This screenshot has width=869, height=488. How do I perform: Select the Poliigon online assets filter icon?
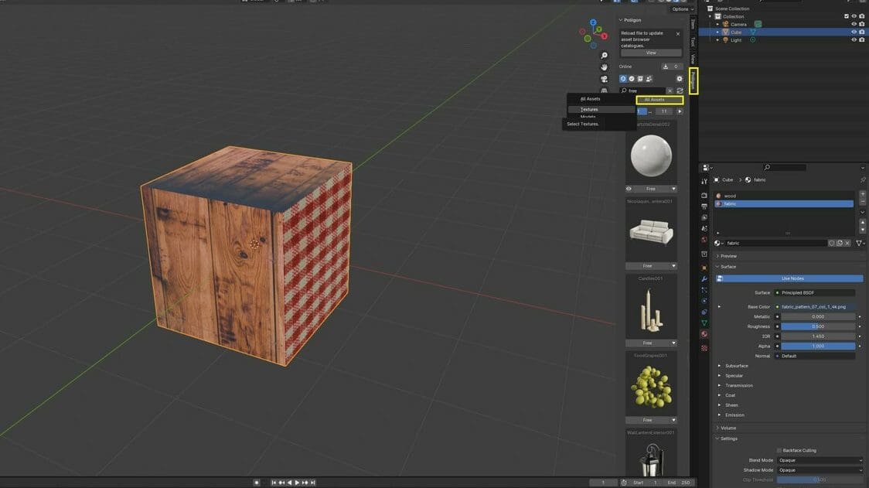623,79
